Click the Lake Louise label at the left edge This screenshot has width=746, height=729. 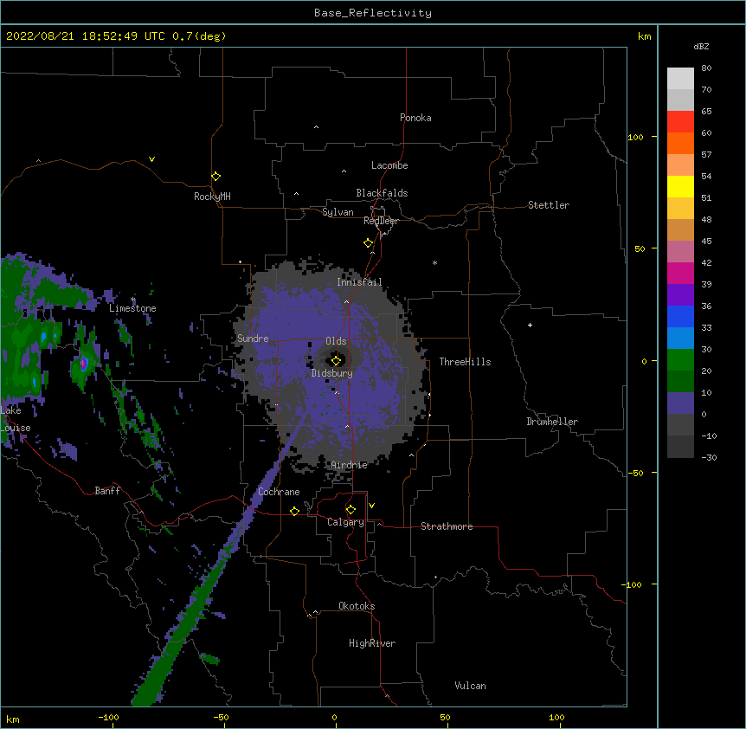pos(16,419)
